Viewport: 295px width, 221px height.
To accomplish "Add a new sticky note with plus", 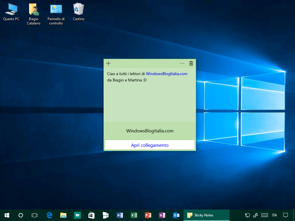I will 108,63.
